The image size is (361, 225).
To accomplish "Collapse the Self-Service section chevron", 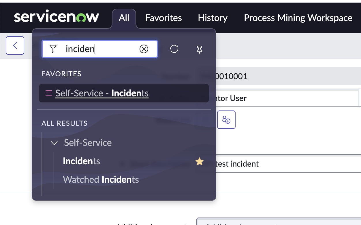I will pos(54,142).
